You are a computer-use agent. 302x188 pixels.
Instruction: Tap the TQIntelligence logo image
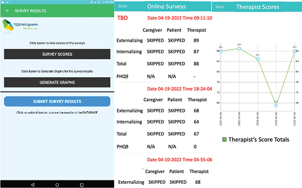tap(20, 26)
